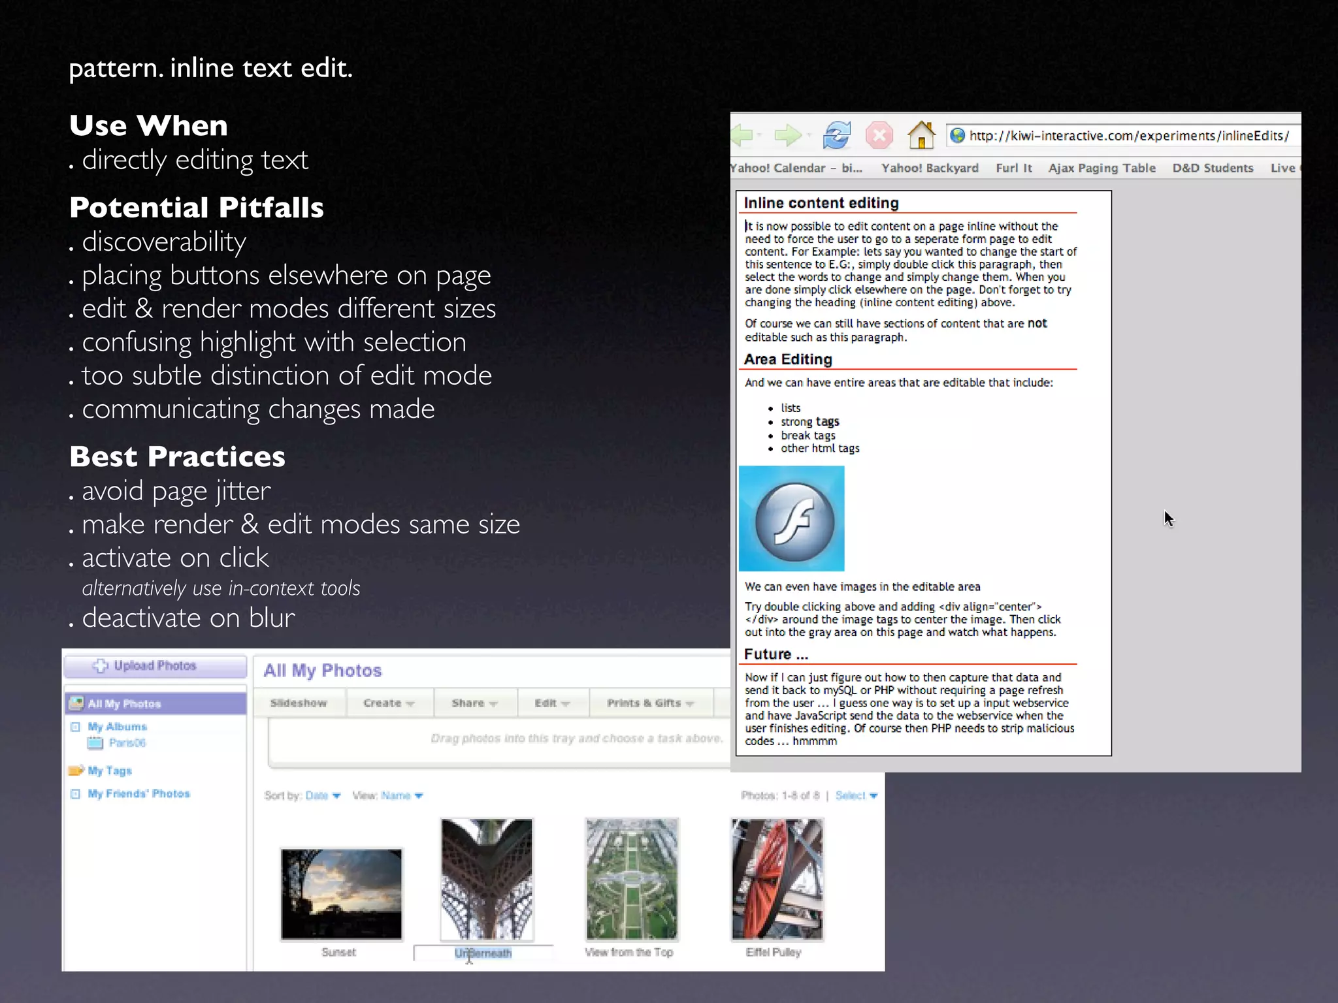Open the Ajax Paging Table bookmark
This screenshot has height=1003, width=1338.
click(x=1101, y=168)
